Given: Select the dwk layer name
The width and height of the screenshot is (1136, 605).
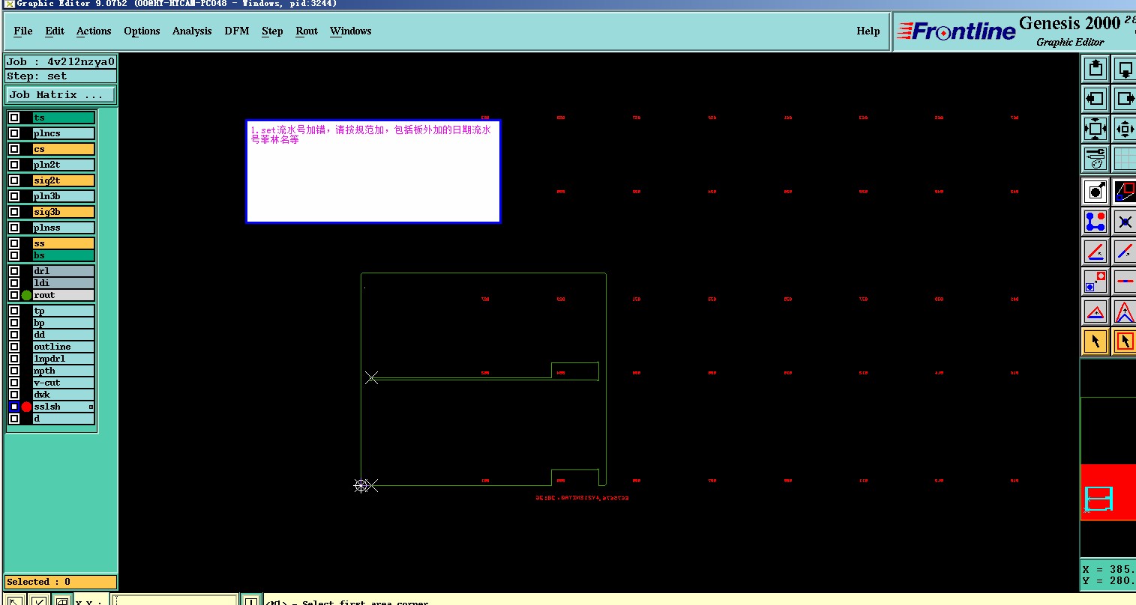Looking at the screenshot, I should click(x=64, y=395).
